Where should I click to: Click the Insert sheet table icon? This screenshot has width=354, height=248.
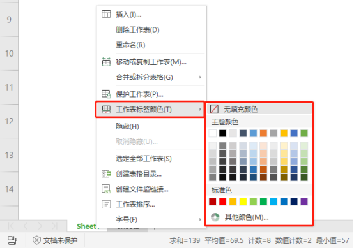click(x=106, y=14)
